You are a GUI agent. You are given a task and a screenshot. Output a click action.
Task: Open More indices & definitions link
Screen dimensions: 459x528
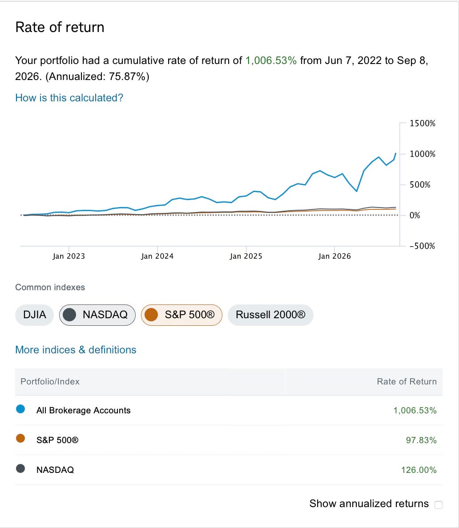[x=76, y=350]
